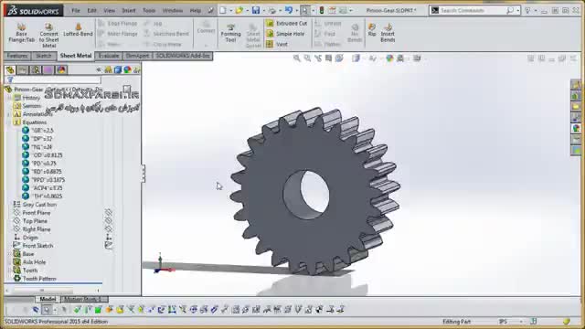
Task: Choose the Lofted-Bend tool
Action: [78, 30]
